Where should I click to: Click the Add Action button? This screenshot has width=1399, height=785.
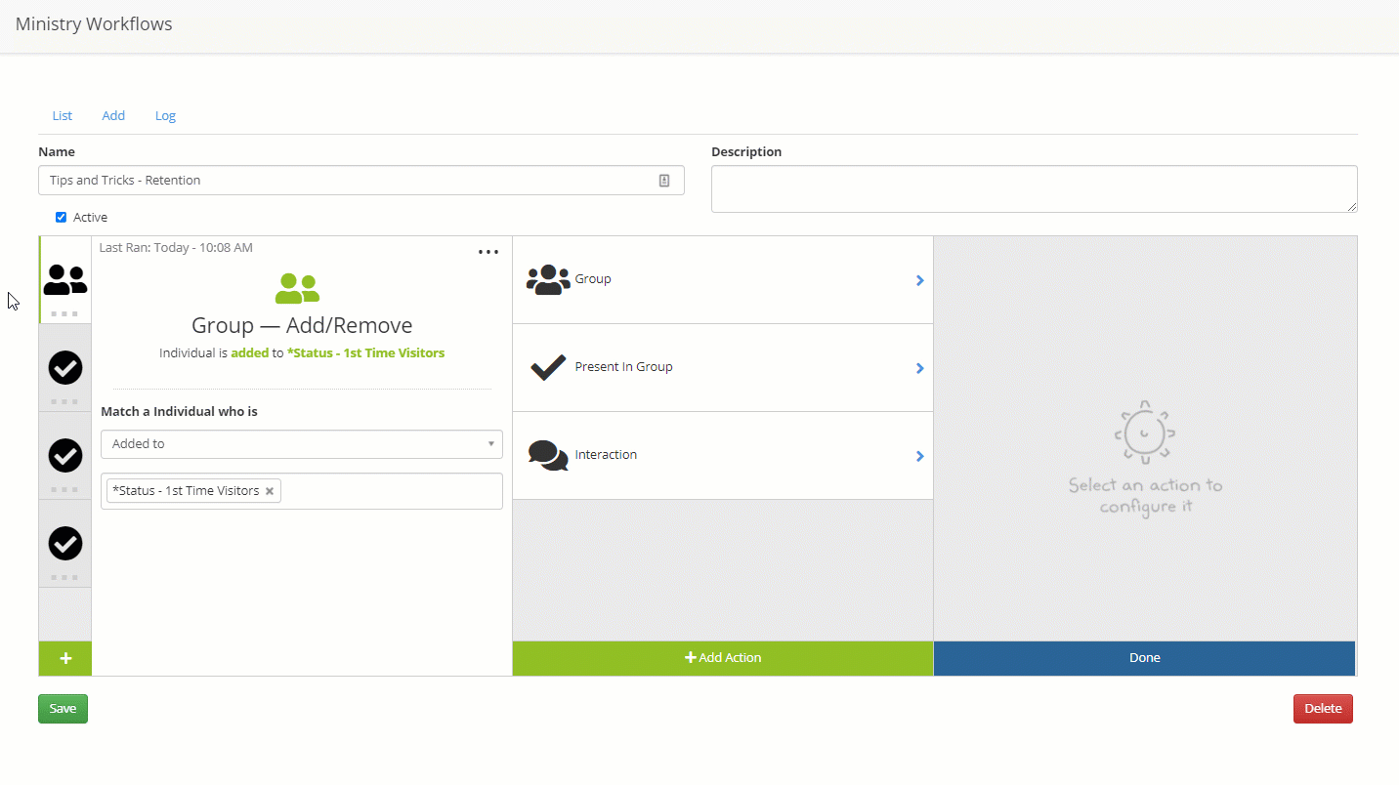[x=723, y=658]
